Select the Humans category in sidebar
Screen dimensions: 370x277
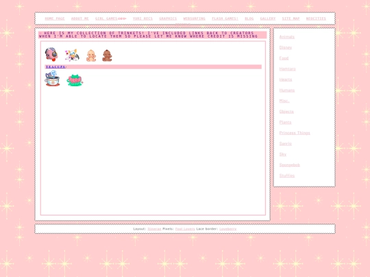[x=287, y=90]
